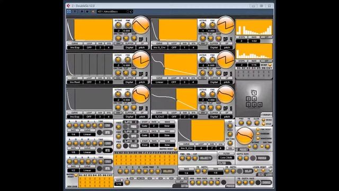Click the round icon right of the preset arrows
Screen dimensions: 339x191
pos(131,12)
